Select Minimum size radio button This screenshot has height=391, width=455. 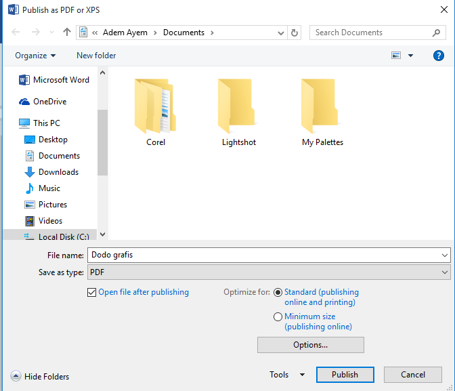click(x=278, y=316)
